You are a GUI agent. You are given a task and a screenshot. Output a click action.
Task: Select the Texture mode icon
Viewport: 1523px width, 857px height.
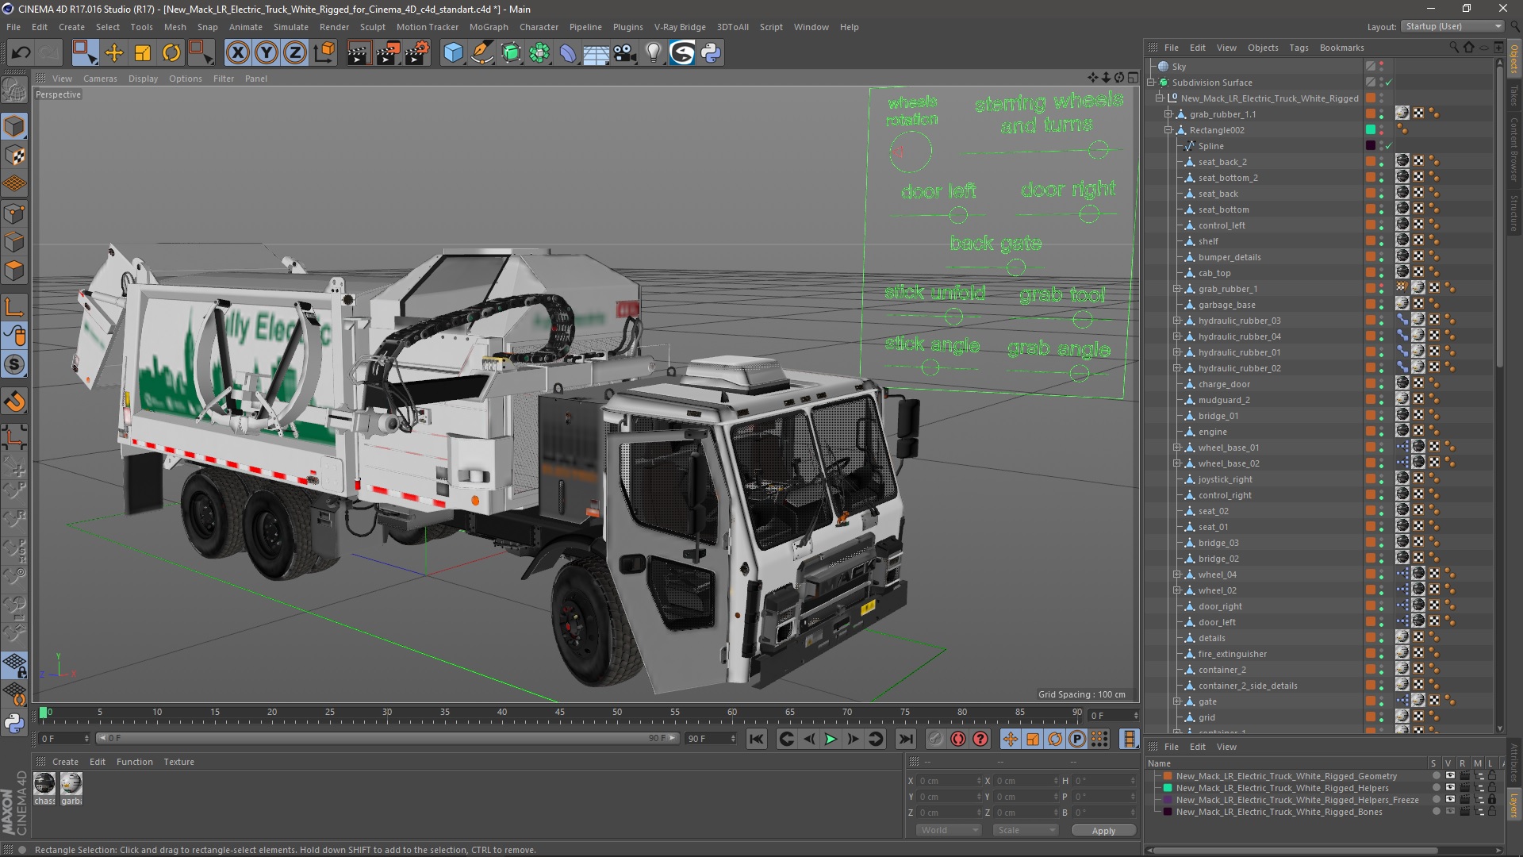click(14, 156)
